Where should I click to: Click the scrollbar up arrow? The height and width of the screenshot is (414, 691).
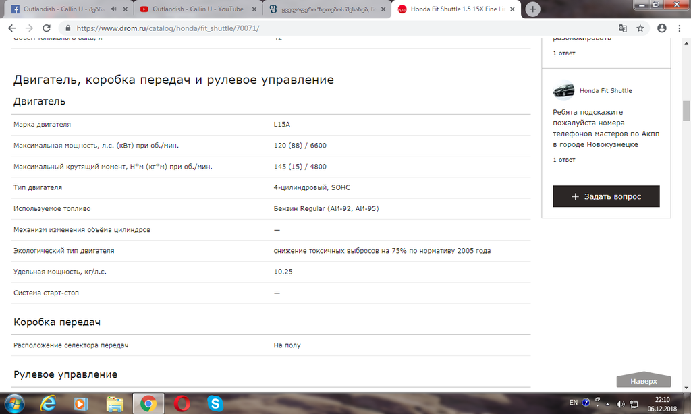coord(686,43)
